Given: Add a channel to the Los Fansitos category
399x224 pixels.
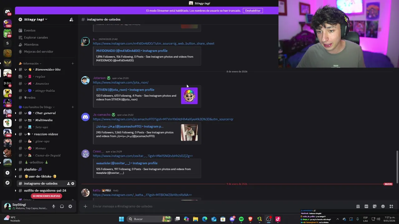Looking at the screenshot, I should [x=73, y=107].
